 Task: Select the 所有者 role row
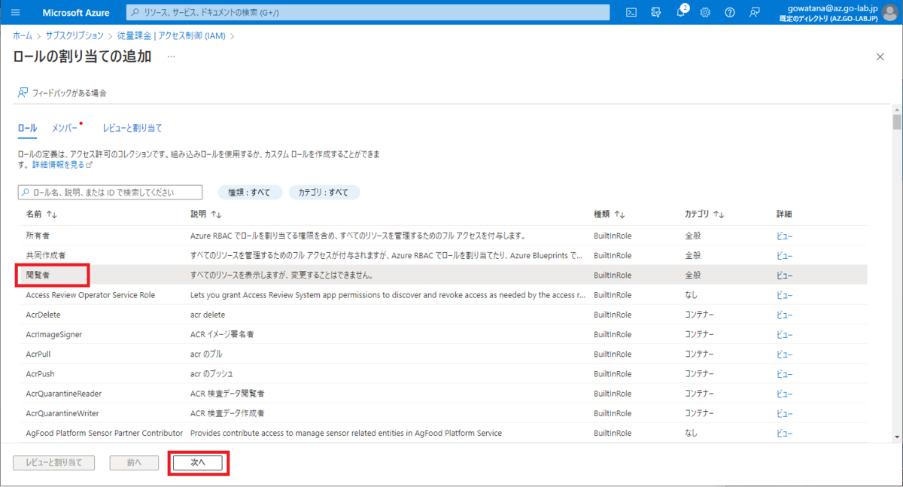pos(442,236)
